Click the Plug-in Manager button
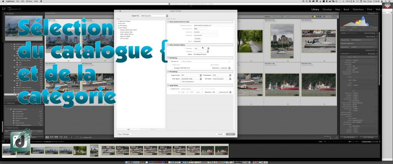393x164 pixels. pyautogui.click(x=124, y=134)
